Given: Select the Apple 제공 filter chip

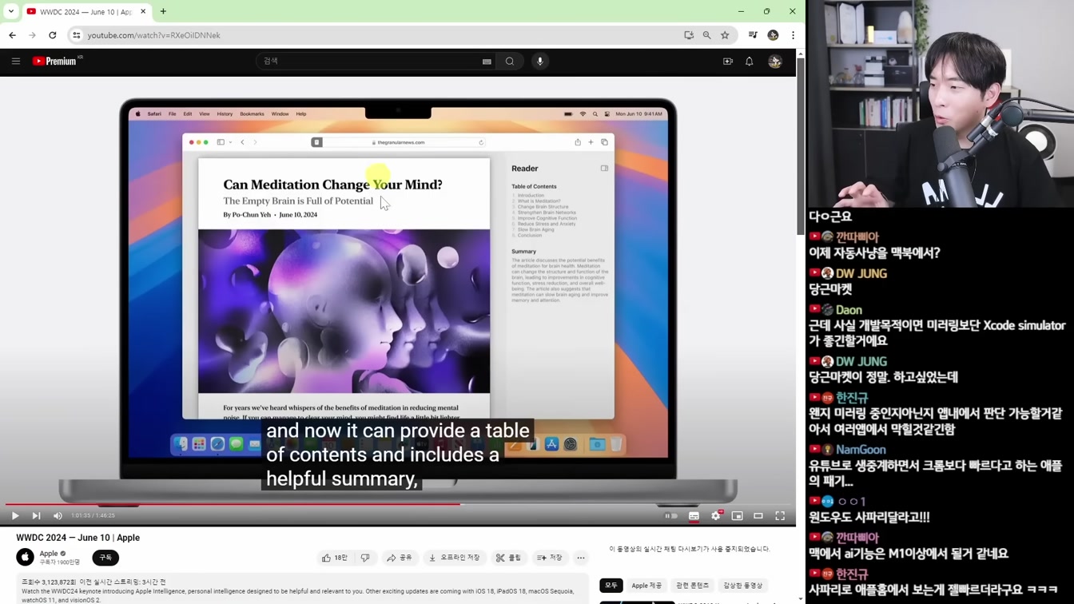Looking at the screenshot, I should 646,586.
